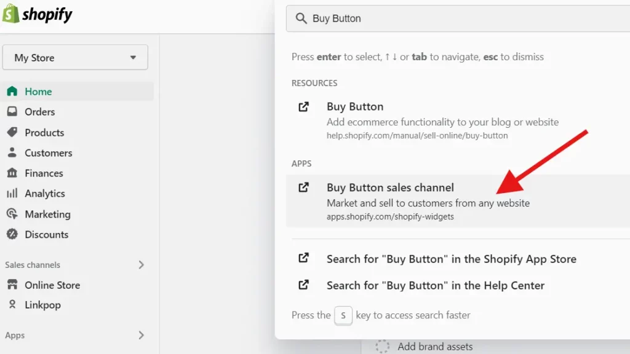Open Orders in the sidebar
Screen dimensions: 630x354
pyautogui.click(x=40, y=112)
